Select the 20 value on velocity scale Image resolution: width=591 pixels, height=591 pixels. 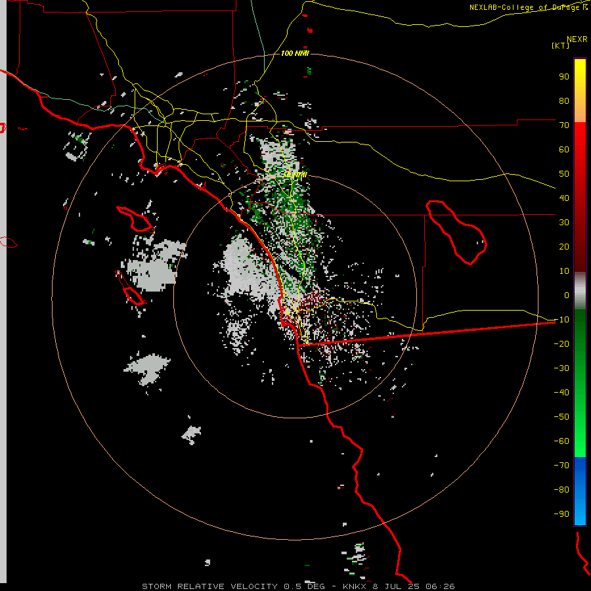click(564, 247)
